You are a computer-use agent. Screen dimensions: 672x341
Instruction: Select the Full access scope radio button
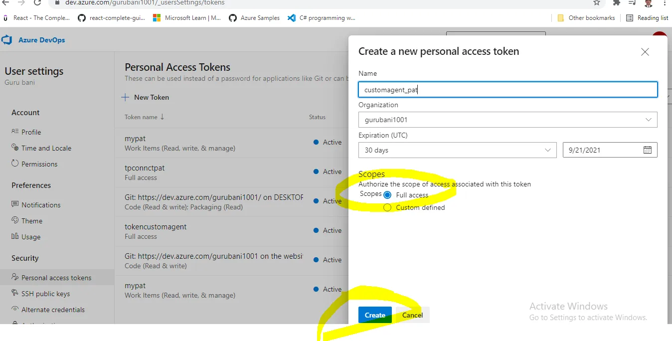pos(387,195)
